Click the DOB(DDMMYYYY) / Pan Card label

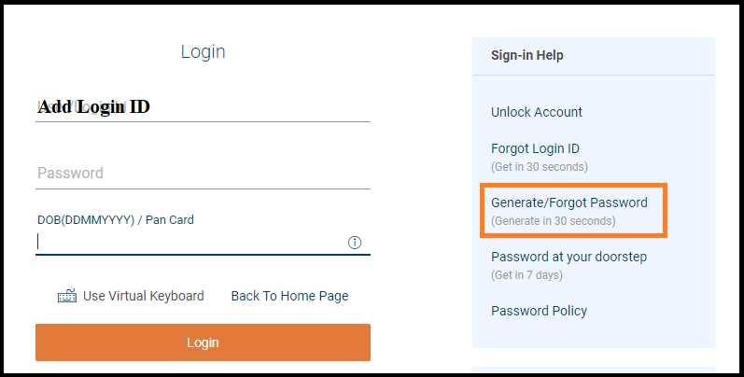click(x=116, y=220)
